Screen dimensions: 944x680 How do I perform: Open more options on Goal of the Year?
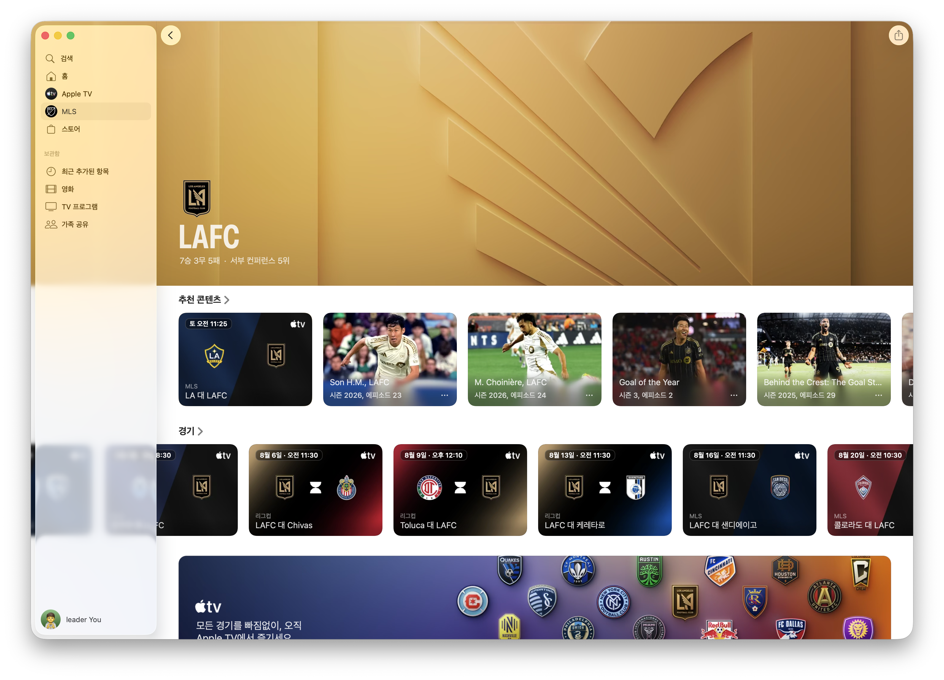point(734,395)
